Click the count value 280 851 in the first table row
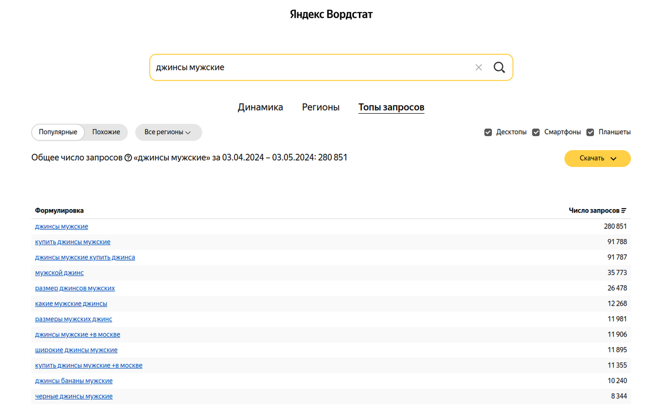The height and width of the screenshot is (406, 666). (x=615, y=226)
